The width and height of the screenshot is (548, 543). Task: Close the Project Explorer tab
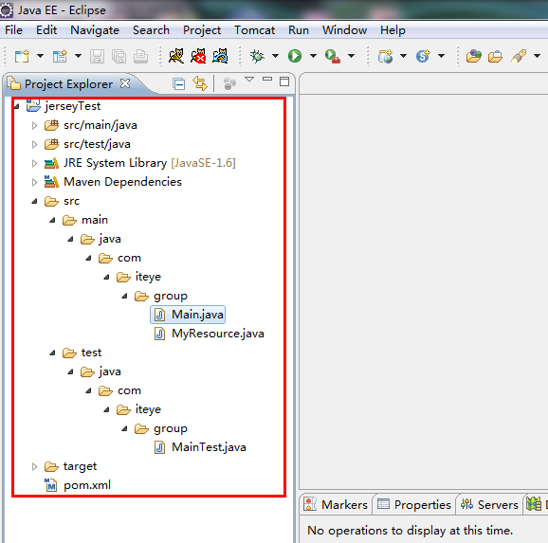[x=125, y=83]
